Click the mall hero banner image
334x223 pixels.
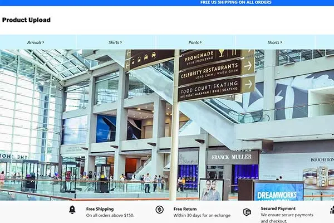click(x=167, y=125)
